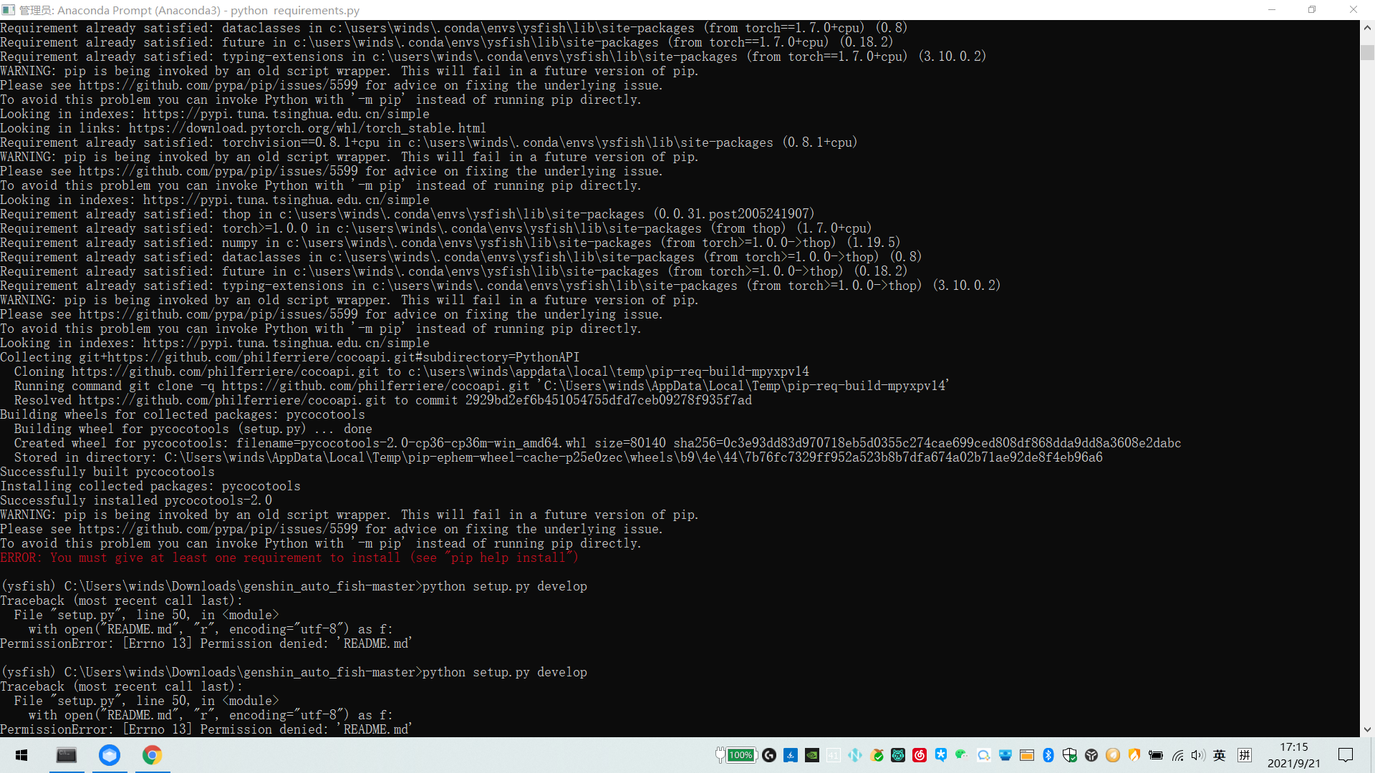Click the orange flame shield tray icon
This screenshot has height=773, width=1375.
tap(1134, 755)
